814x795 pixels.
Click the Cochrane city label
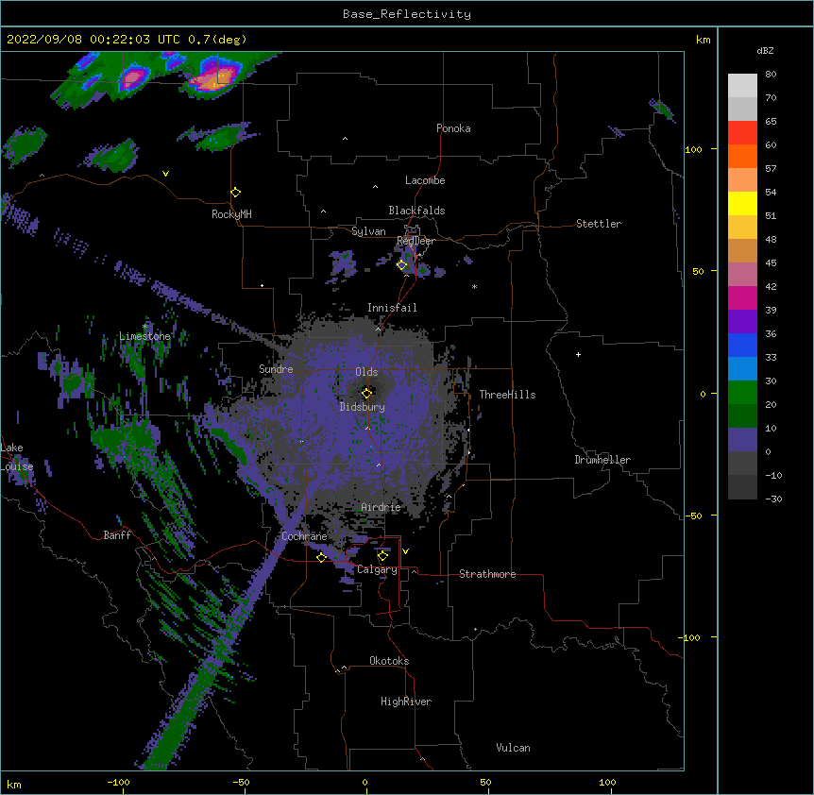[x=304, y=536]
